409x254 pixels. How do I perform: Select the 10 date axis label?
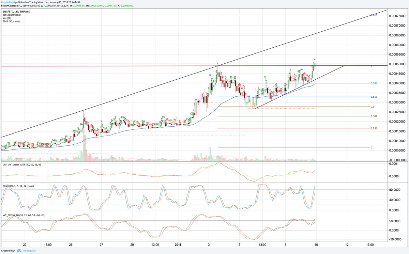pos(316,244)
